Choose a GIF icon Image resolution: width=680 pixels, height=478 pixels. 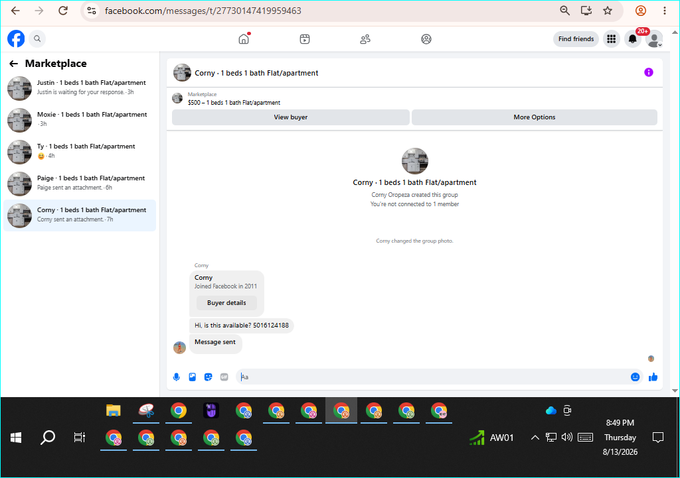click(x=224, y=377)
